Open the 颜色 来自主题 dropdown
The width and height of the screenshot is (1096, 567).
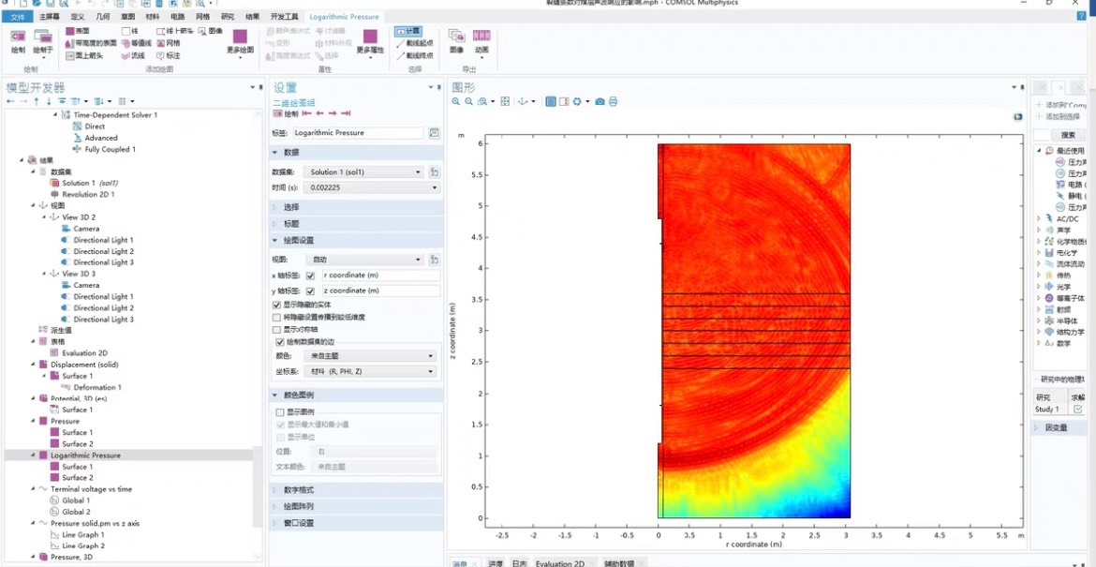[x=370, y=356]
